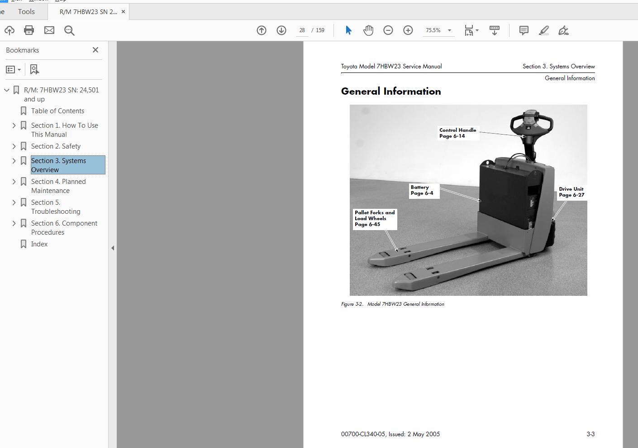This screenshot has width=638, height=448.
Task: Expand Section 6. Component Procedures bookmark
Action: tap(14, 223)
